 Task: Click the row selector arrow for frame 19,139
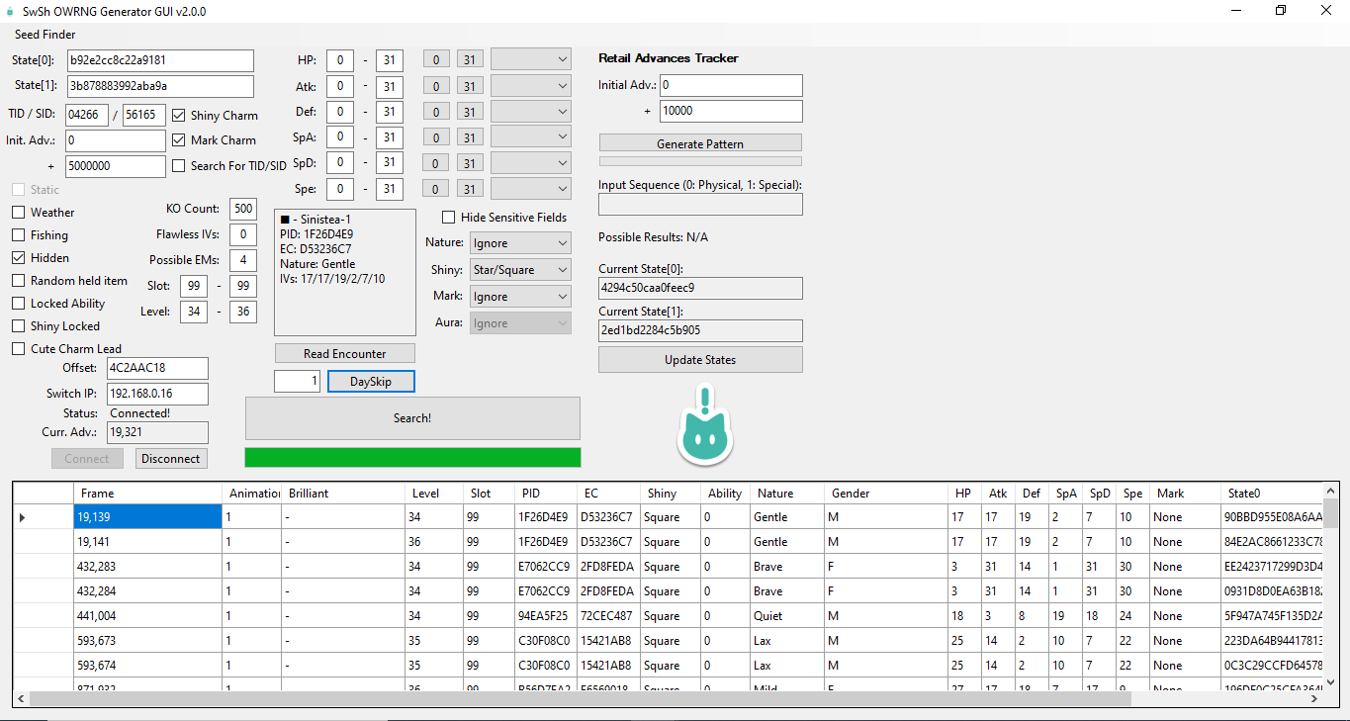(22, 517)
